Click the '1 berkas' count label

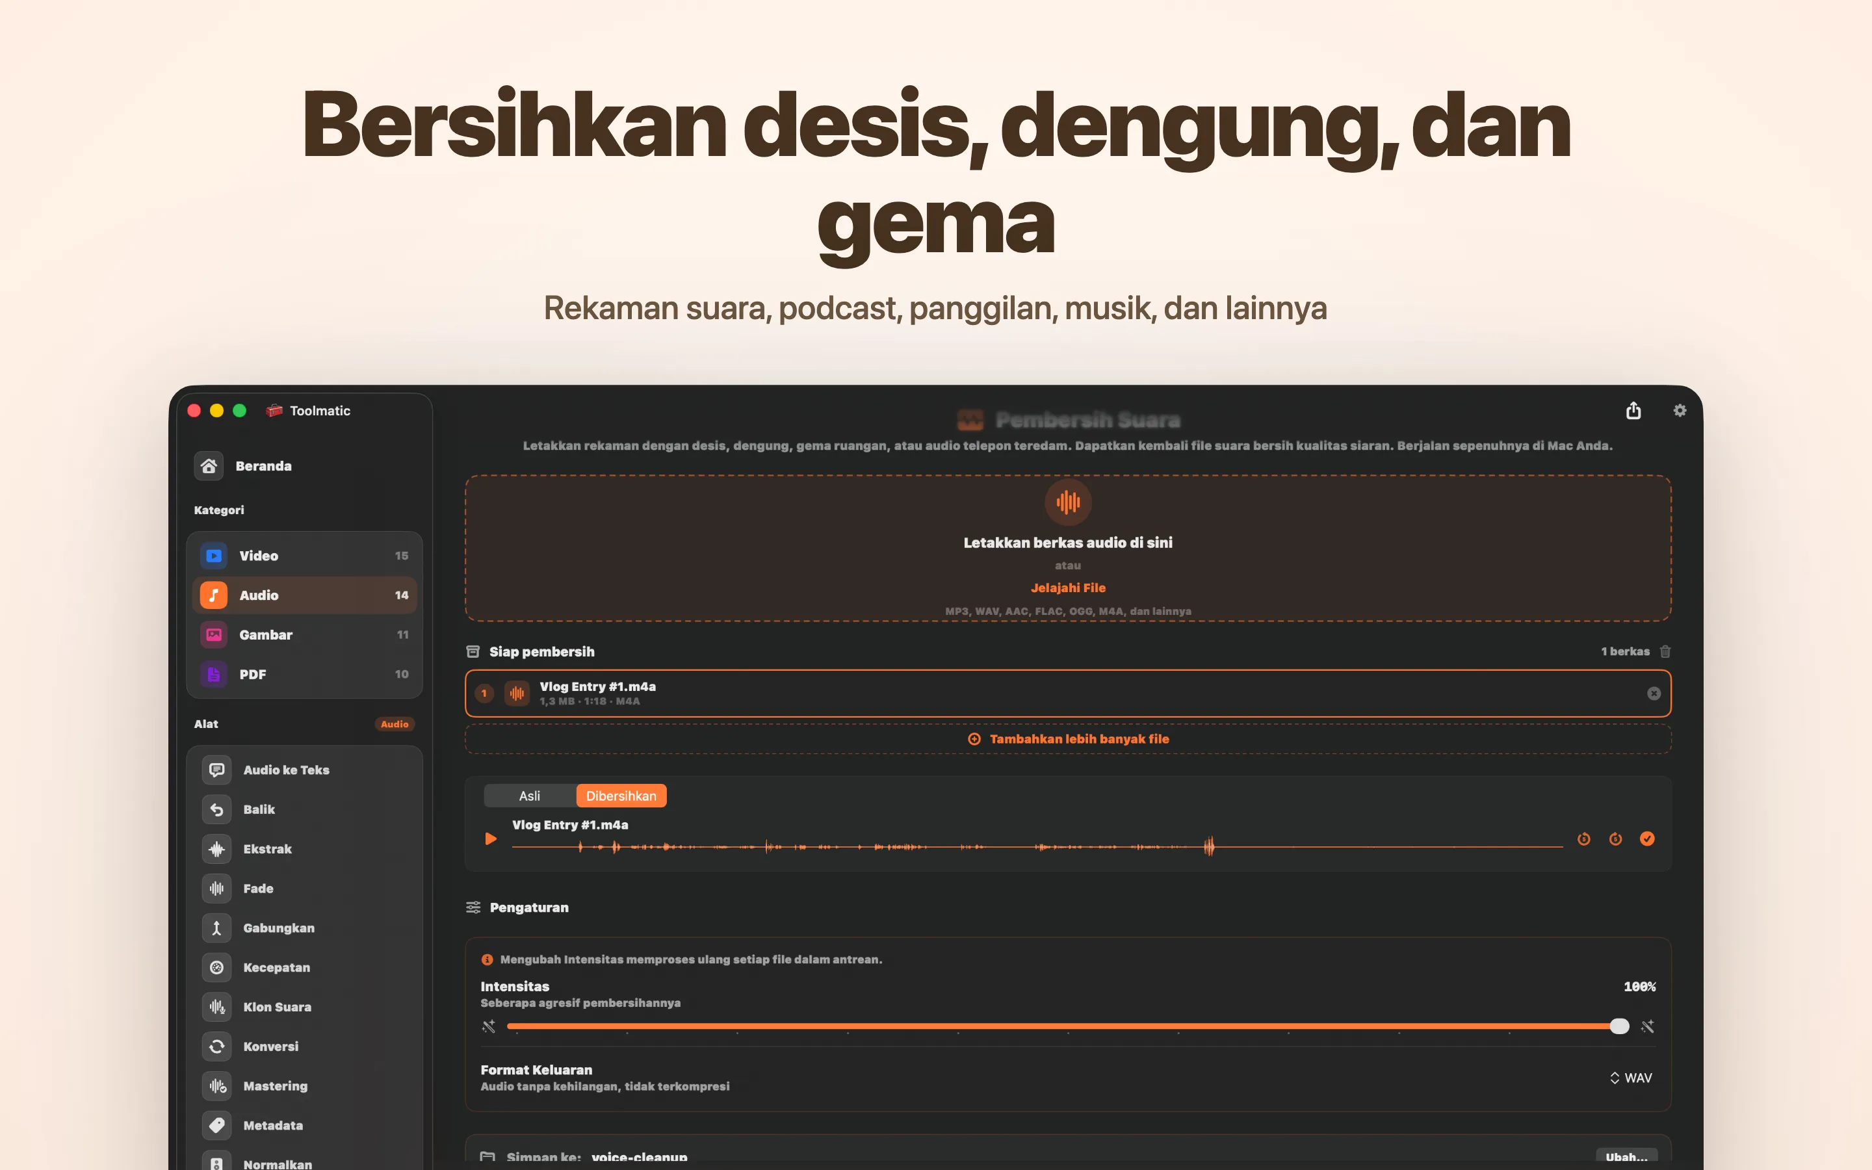coord(1625,651)
